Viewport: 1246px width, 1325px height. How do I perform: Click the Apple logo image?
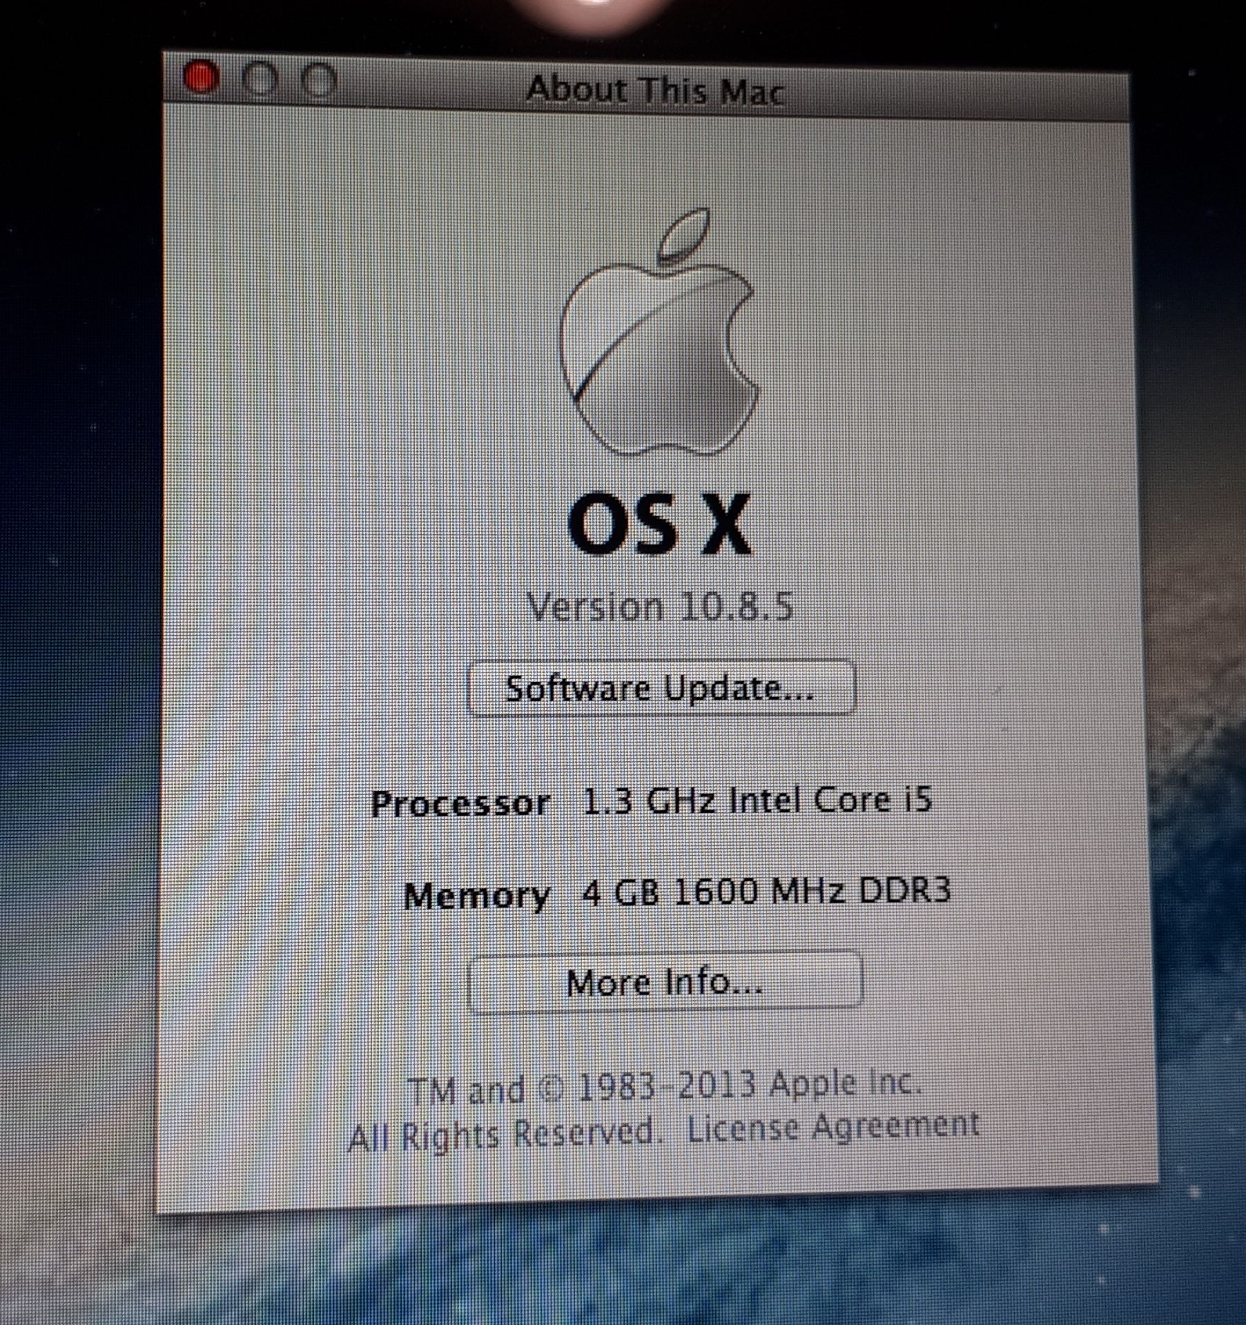(x=659, y=333)
